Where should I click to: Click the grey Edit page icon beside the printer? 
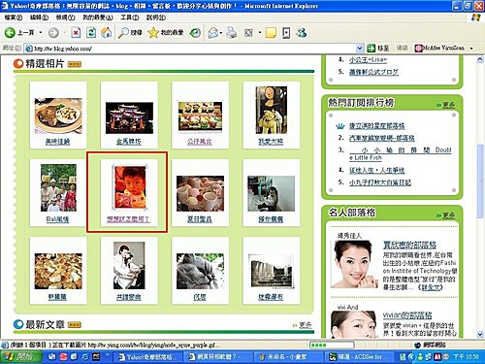[x=248, y=32]
